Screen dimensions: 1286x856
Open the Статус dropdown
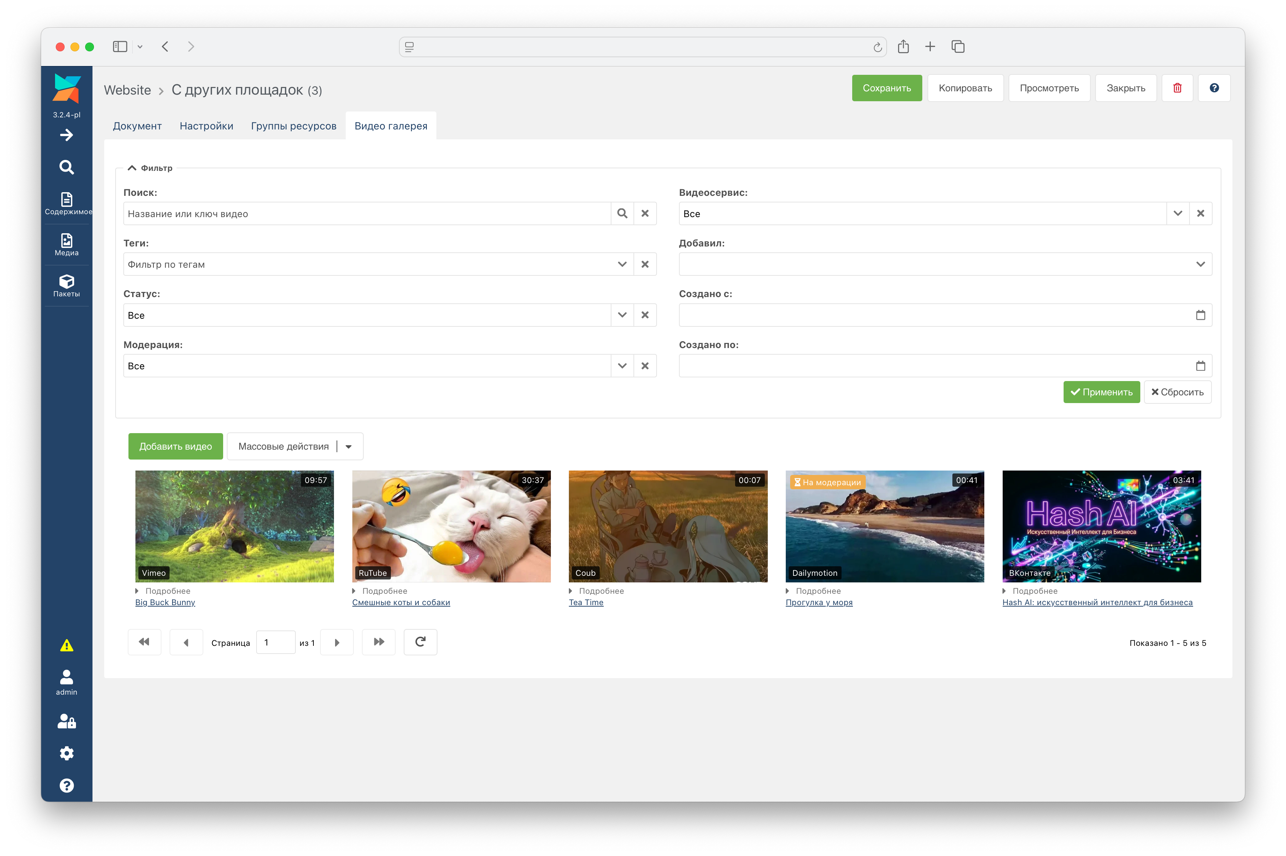[622, 315]
